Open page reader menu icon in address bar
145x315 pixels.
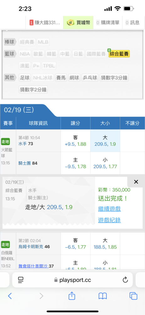21,280
